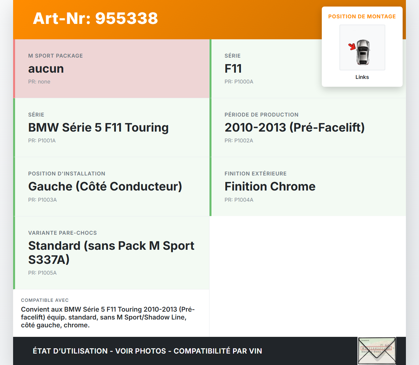The width and height of the screenshot is (419, 365).
Task: Click the 'COMPATIBLE AVEC' section label
Action: click(45, 300)
